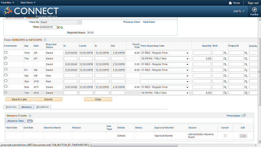Select the Absence Take grid tab
The width and height of the screenshot is (261, 147).
pyautogui.click(x=15, y=121)
